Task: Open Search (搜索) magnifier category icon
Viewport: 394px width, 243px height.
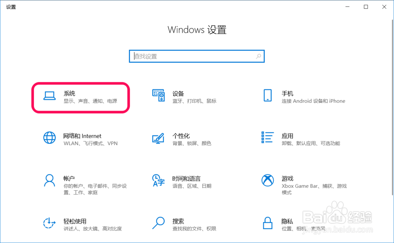Action: [x=158, y=223]
